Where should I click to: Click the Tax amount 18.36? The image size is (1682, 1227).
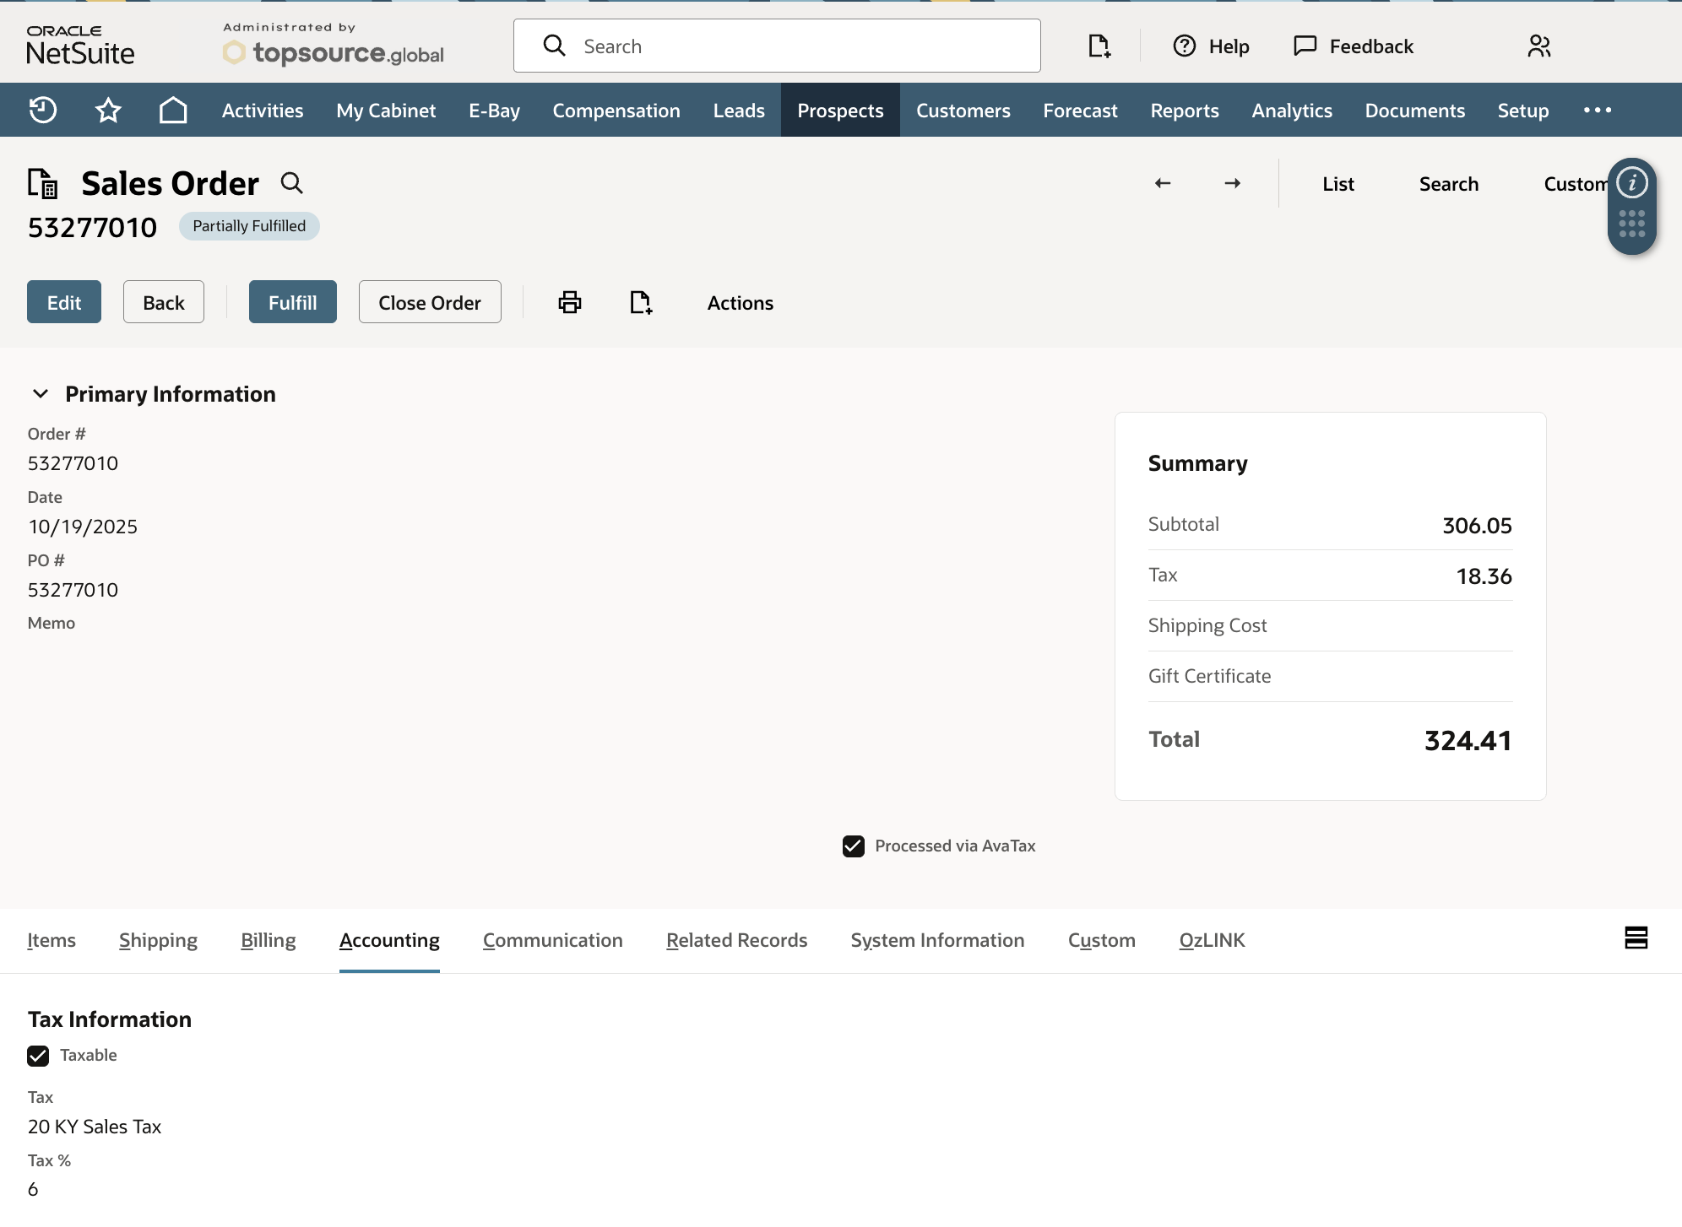click(1484, 576)
